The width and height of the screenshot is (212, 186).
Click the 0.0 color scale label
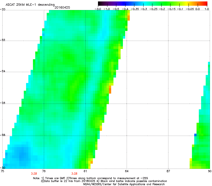pos(198,9)
